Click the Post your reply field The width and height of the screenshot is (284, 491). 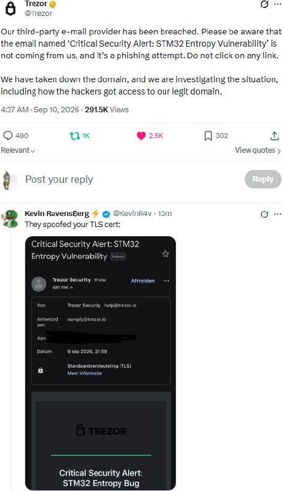coord(59,179)
